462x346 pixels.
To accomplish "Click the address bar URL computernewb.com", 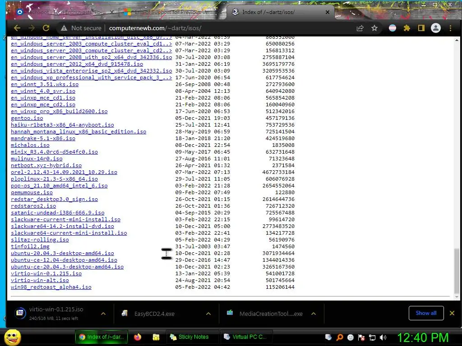I will point(155,28).
